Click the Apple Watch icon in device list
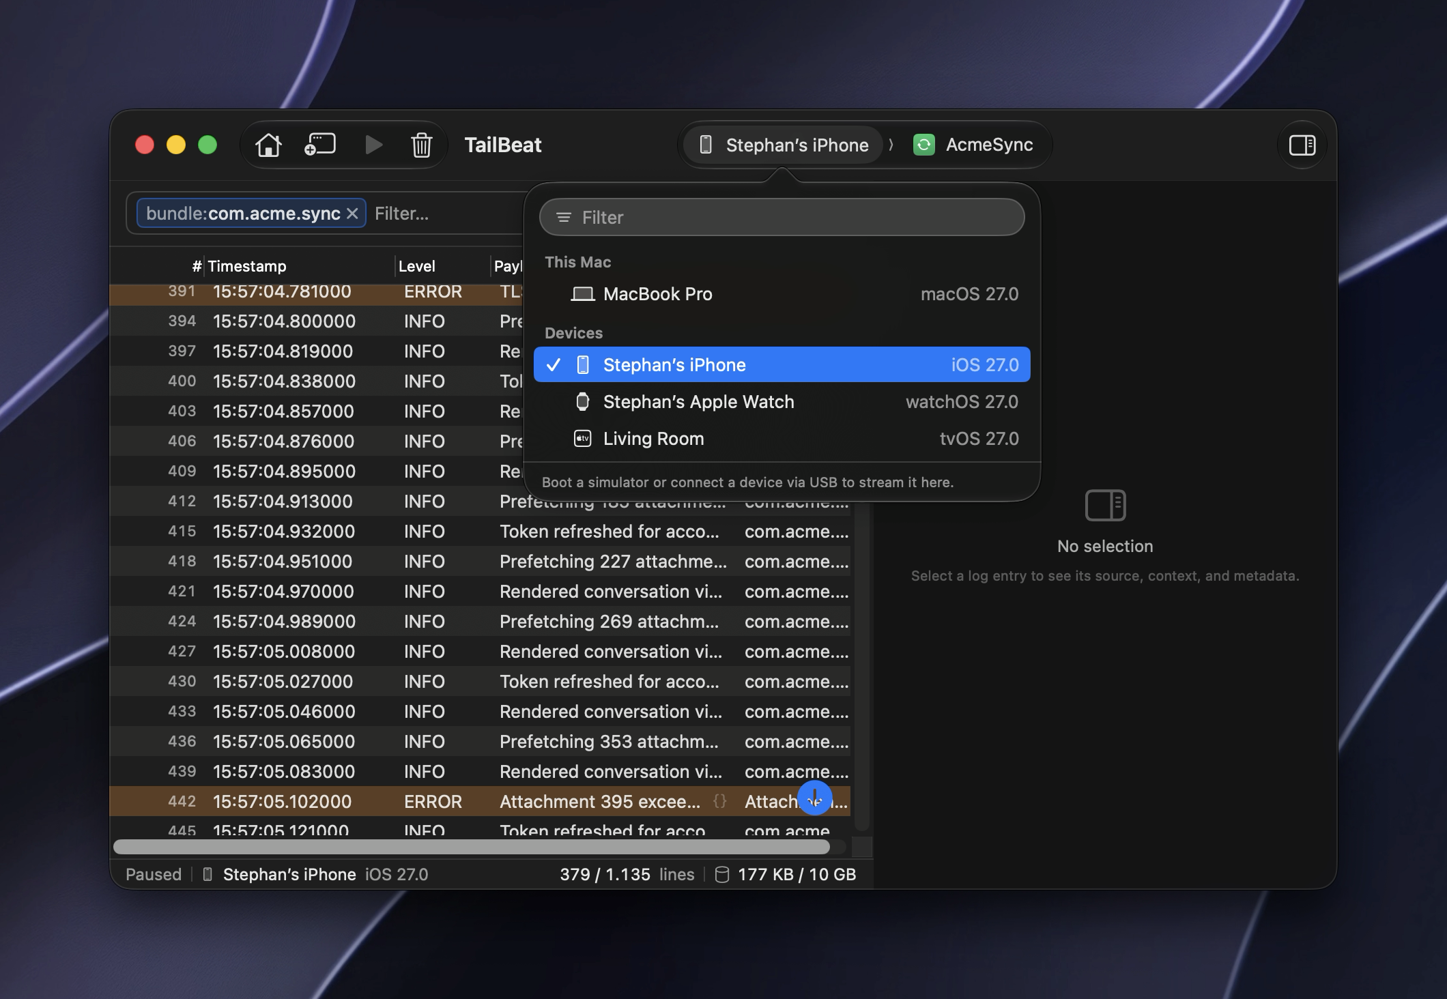Viewport: 1447px width, 999px height. [582, 401]
